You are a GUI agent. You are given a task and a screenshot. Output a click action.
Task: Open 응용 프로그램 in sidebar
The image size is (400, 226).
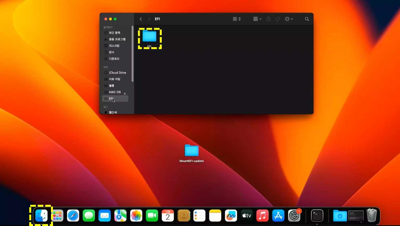[115, 39]
